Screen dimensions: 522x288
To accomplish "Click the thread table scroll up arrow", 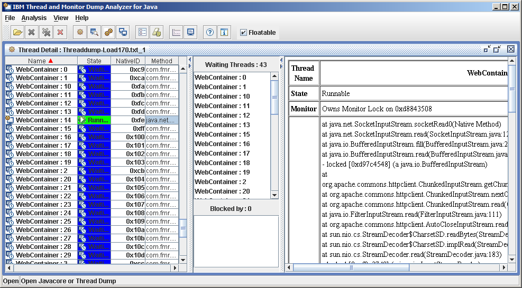I will pyautogui.click(x=183, y=70).
